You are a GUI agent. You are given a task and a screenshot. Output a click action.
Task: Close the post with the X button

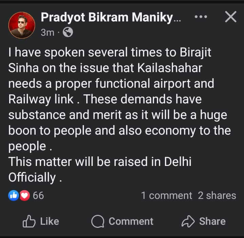(x=230, y=17)
